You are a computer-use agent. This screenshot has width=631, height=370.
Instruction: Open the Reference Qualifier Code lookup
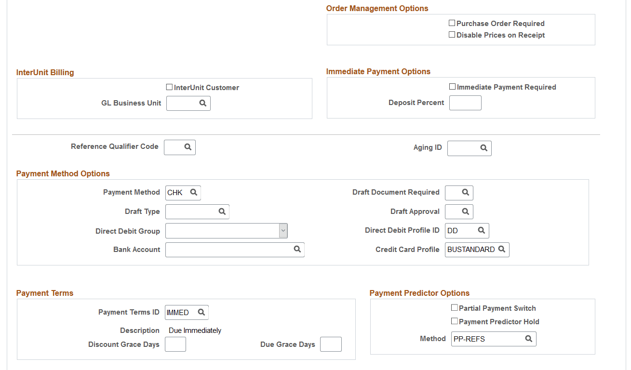coord(188,147)
